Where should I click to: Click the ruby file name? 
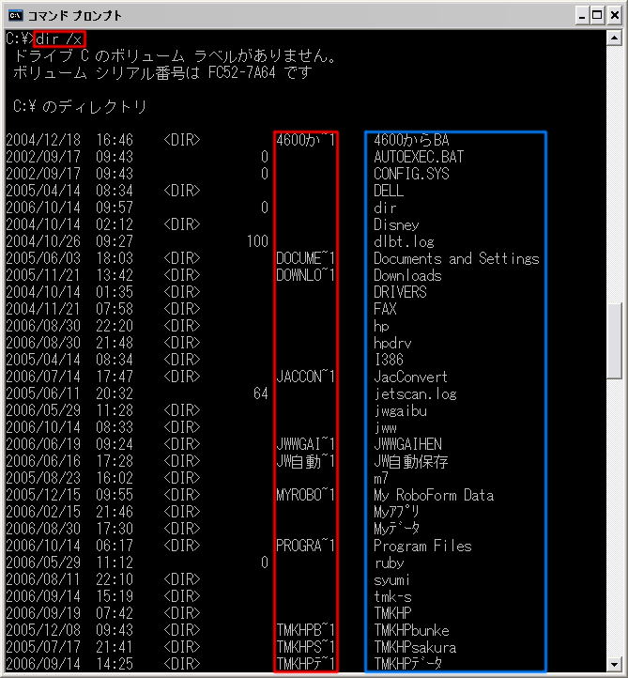pyautogui.click(x=389, y=563)
